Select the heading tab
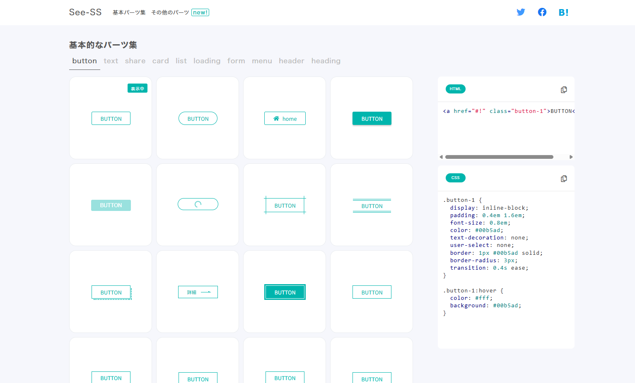 pyautogui.click(x=326, y=61)
